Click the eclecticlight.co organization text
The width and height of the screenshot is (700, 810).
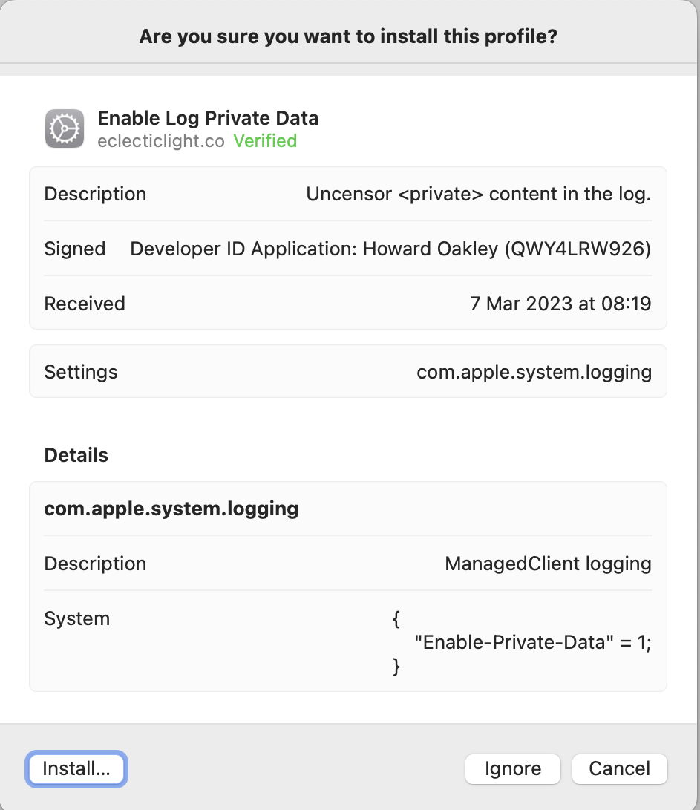[x=160, y=141]
